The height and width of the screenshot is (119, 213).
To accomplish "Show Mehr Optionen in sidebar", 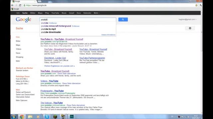I will tap(22, 100).
